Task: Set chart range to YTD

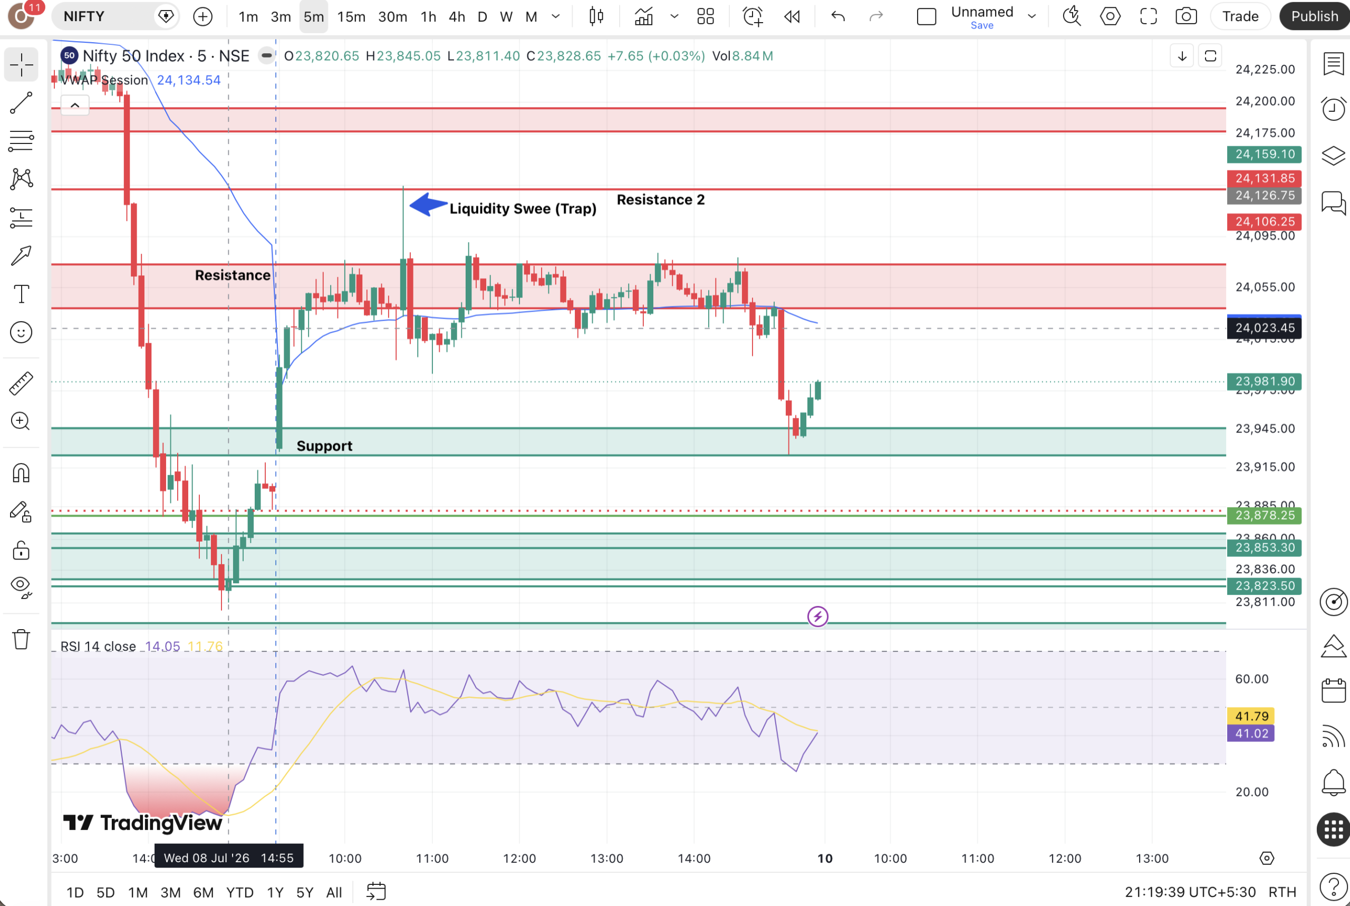Action: pos(240,892)
